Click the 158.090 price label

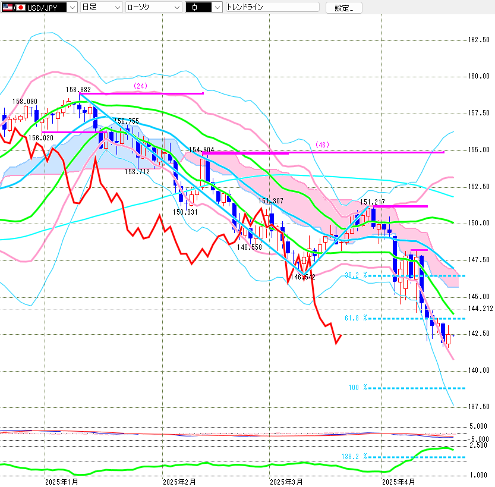[25, 102]
